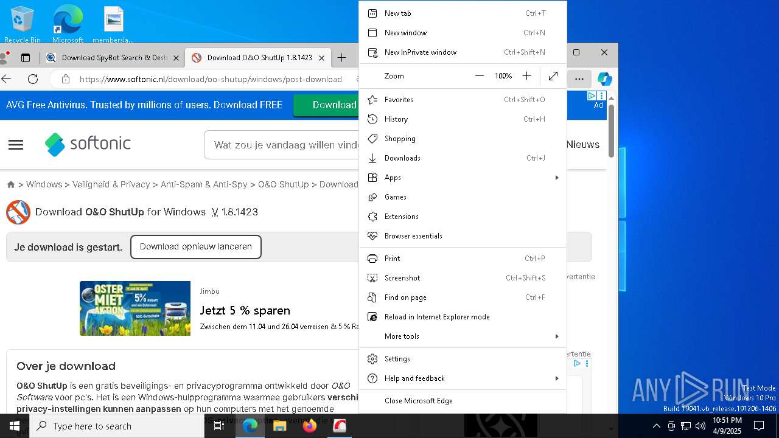Image resolution: width=779 pixels, height=438 pixels.
Task: Click taskbar search box
Action: 117,426
